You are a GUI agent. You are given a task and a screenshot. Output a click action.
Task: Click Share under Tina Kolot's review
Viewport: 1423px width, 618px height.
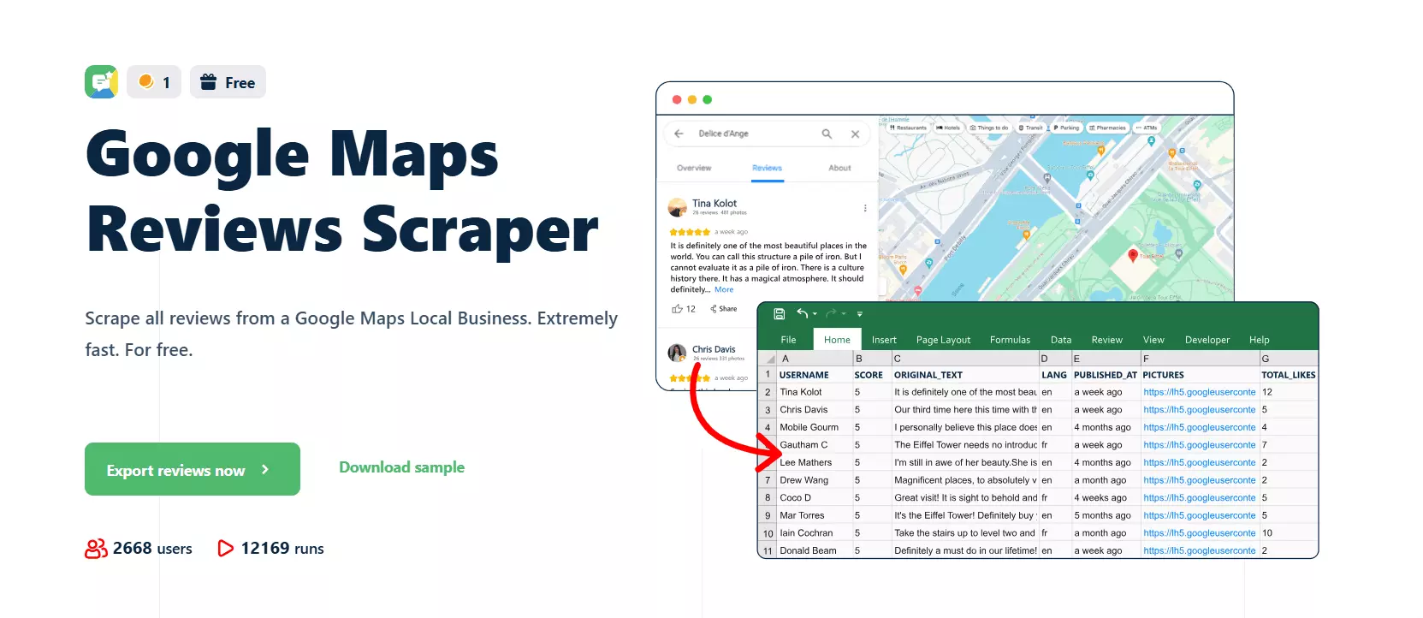click(x=724, y=309)
